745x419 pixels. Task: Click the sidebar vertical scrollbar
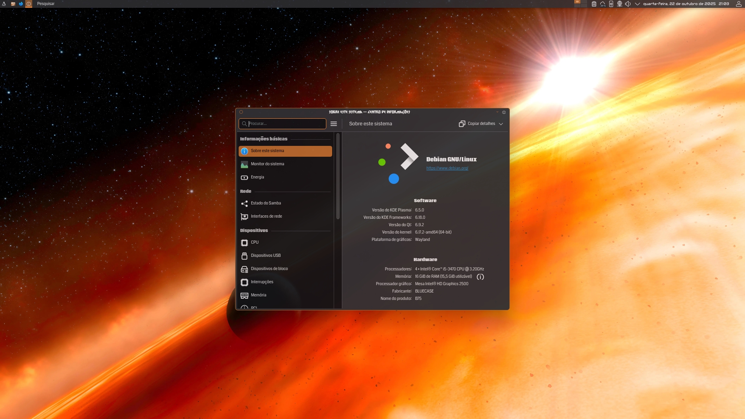coord(338,177)
